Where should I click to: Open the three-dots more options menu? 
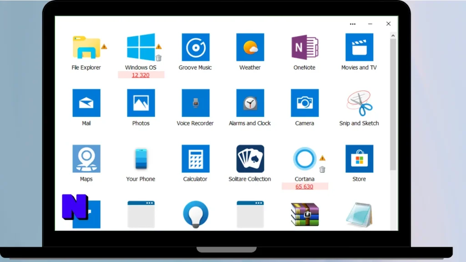pyautogui.click(x=353, y=24)
